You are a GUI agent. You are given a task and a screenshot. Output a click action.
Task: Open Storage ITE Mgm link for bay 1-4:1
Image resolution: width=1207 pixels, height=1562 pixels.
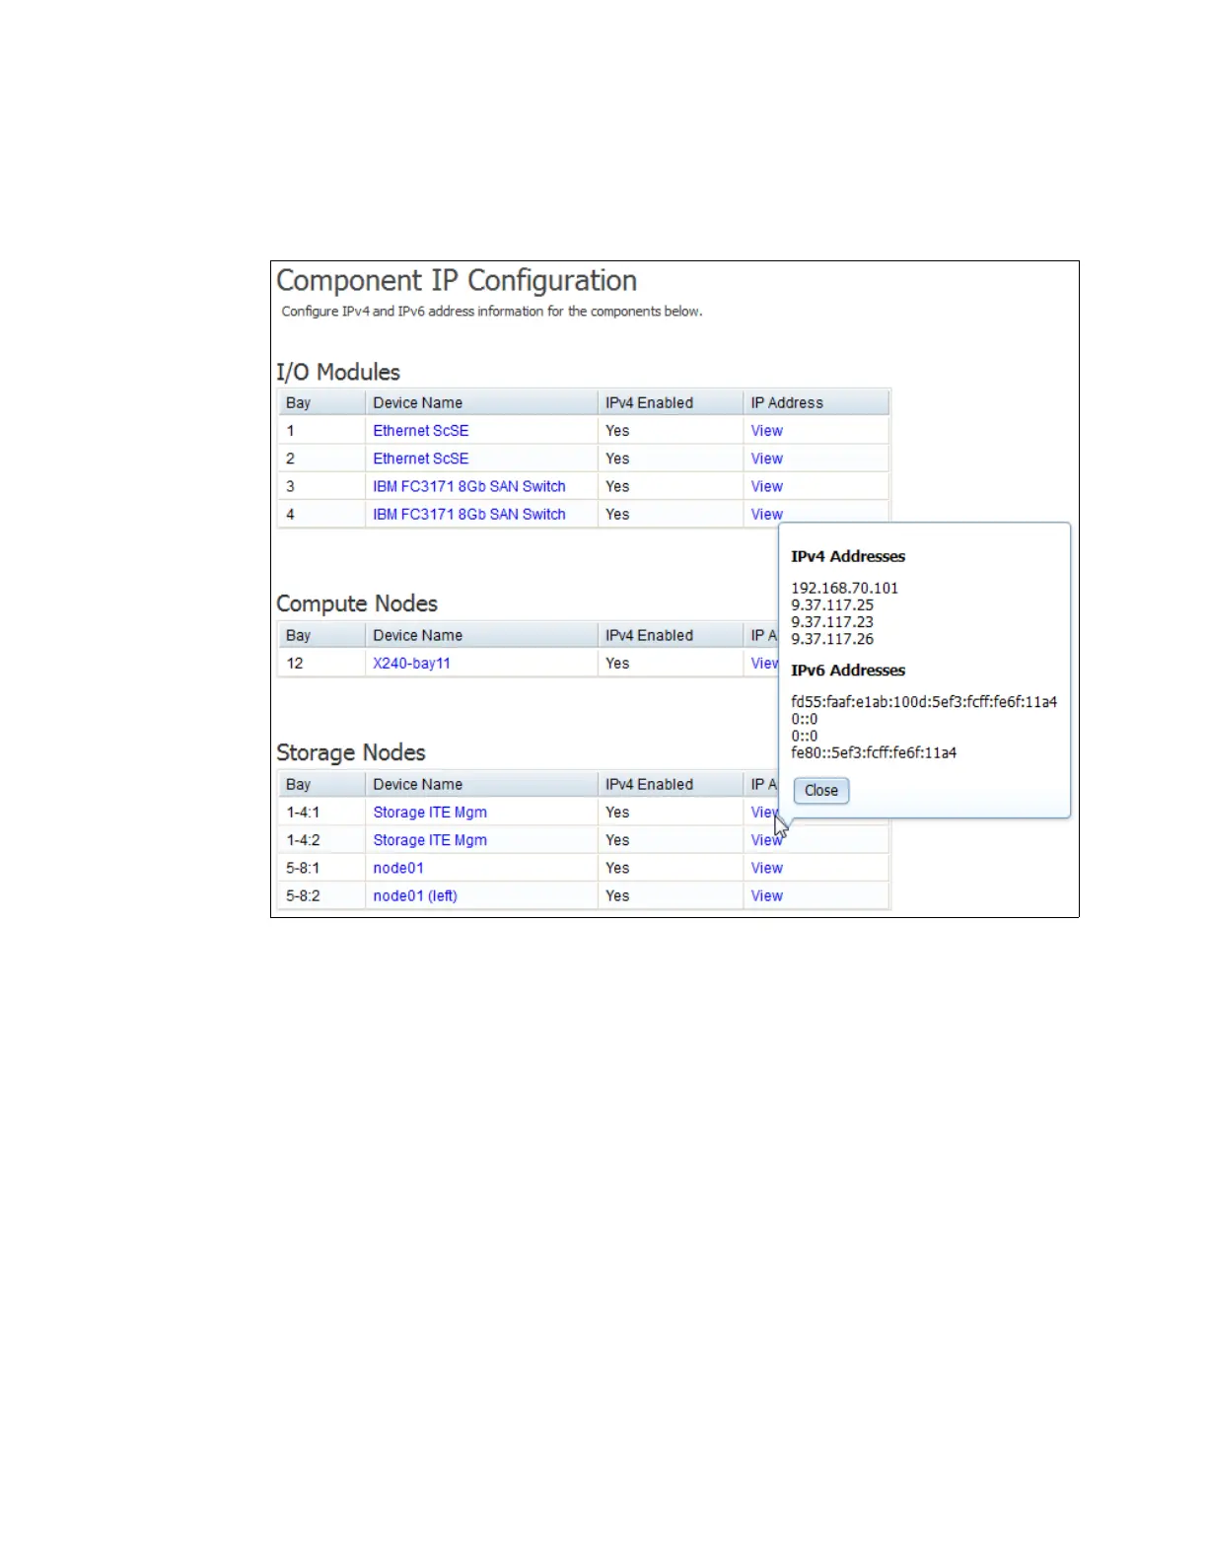click(x=430, y=813)
